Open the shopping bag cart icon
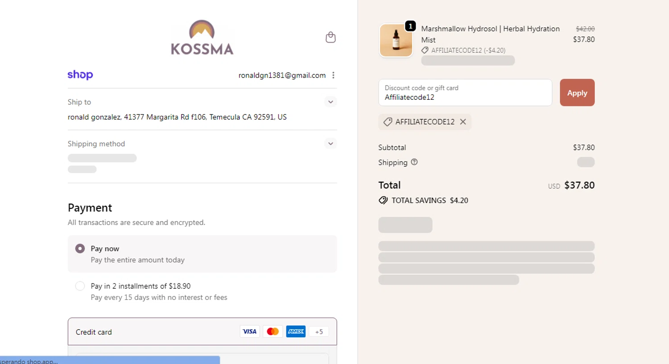The width and height of the screenshot is (669, 364). pyautogui.click(x=330, y=37)
